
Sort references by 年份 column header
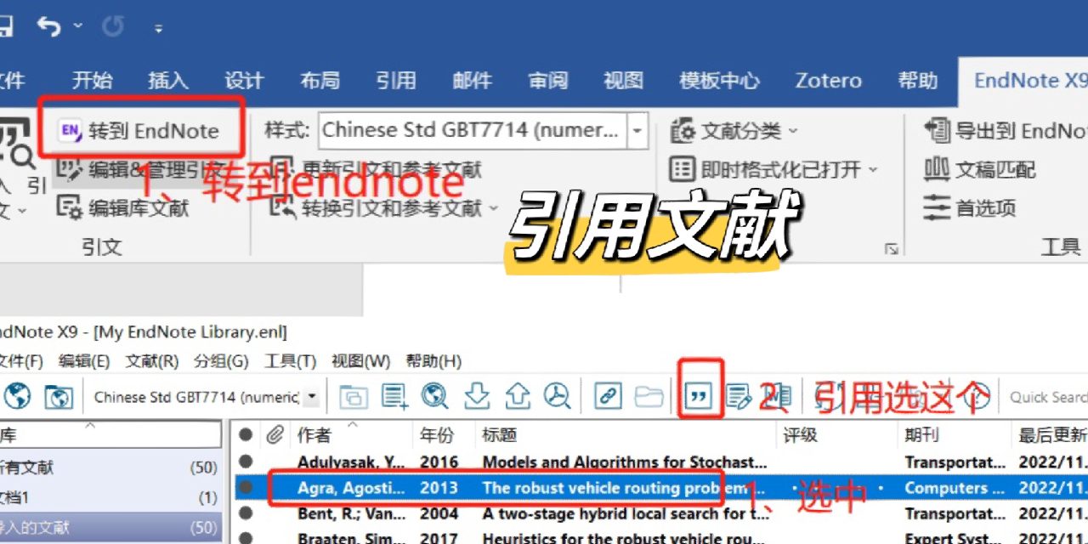[444, 435]
